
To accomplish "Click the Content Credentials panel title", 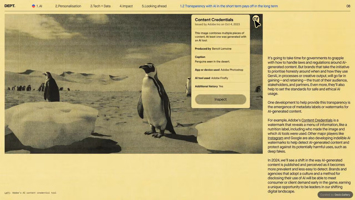I will pos(214,20).
